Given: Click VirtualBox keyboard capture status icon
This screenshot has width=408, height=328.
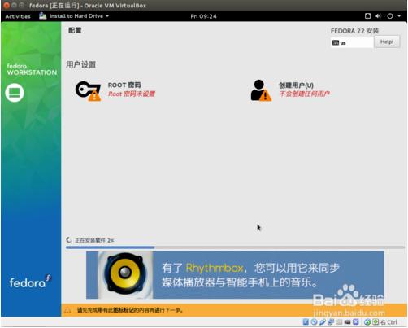Looking at the screenshot, I should 375,322.
